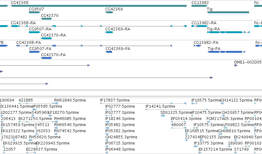The width and height of the screenshot is (262, 154).
Task: Click the EP03414.3prime EST
Action: coord(178,122)
